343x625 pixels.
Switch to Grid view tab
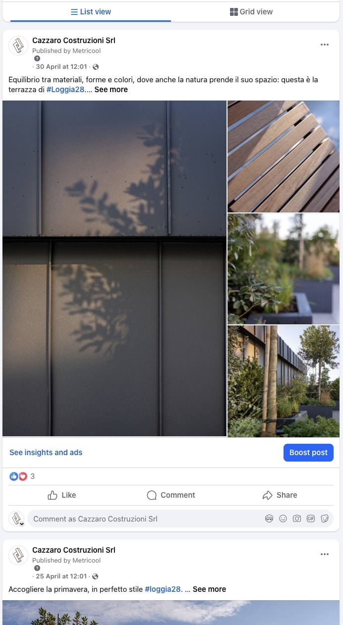[251, 12]
